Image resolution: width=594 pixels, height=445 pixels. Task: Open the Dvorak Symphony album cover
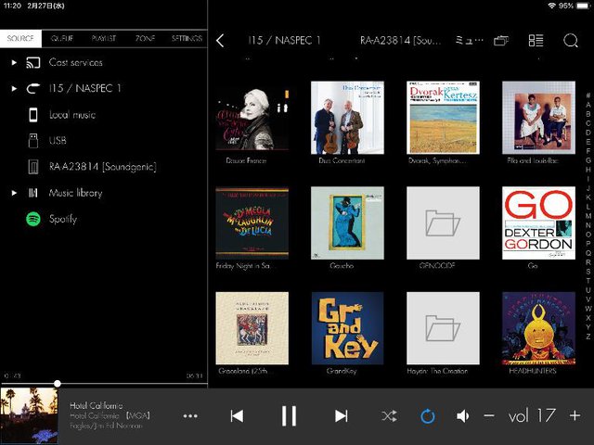443,118
